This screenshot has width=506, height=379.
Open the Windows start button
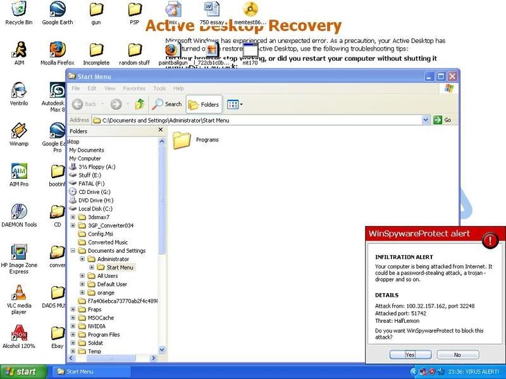point(22,371)
